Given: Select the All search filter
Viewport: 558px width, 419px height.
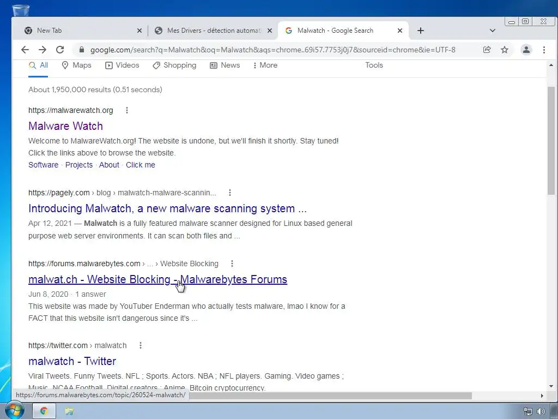Looking at the screenshot, I should 38,65.
